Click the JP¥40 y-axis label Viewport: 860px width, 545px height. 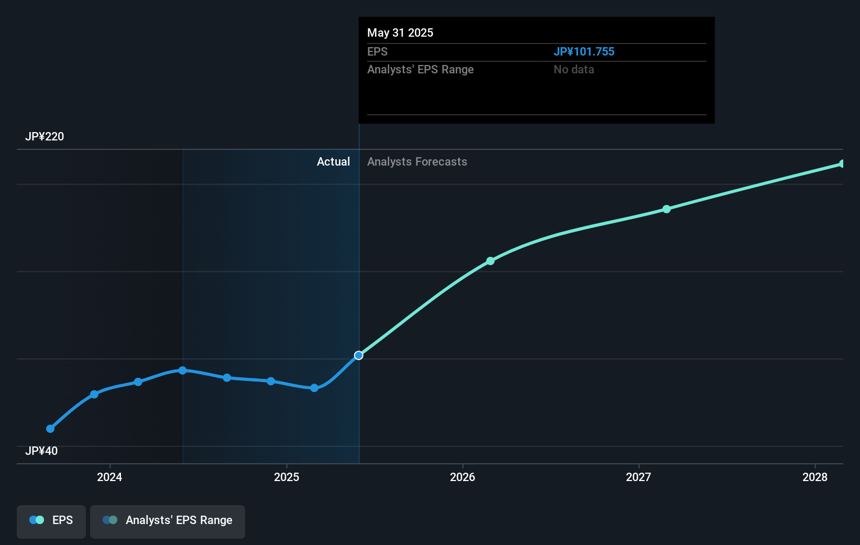point(41,451)
